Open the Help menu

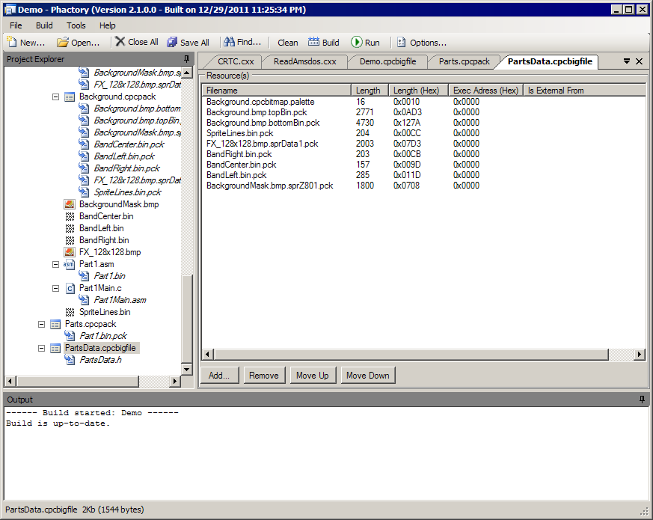108,25
